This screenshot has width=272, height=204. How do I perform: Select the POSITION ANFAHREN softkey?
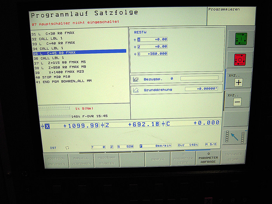coord(56,161)
